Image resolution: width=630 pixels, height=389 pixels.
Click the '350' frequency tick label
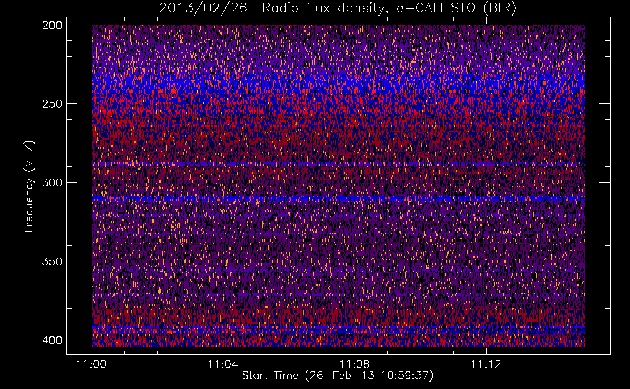pos(52,261)
